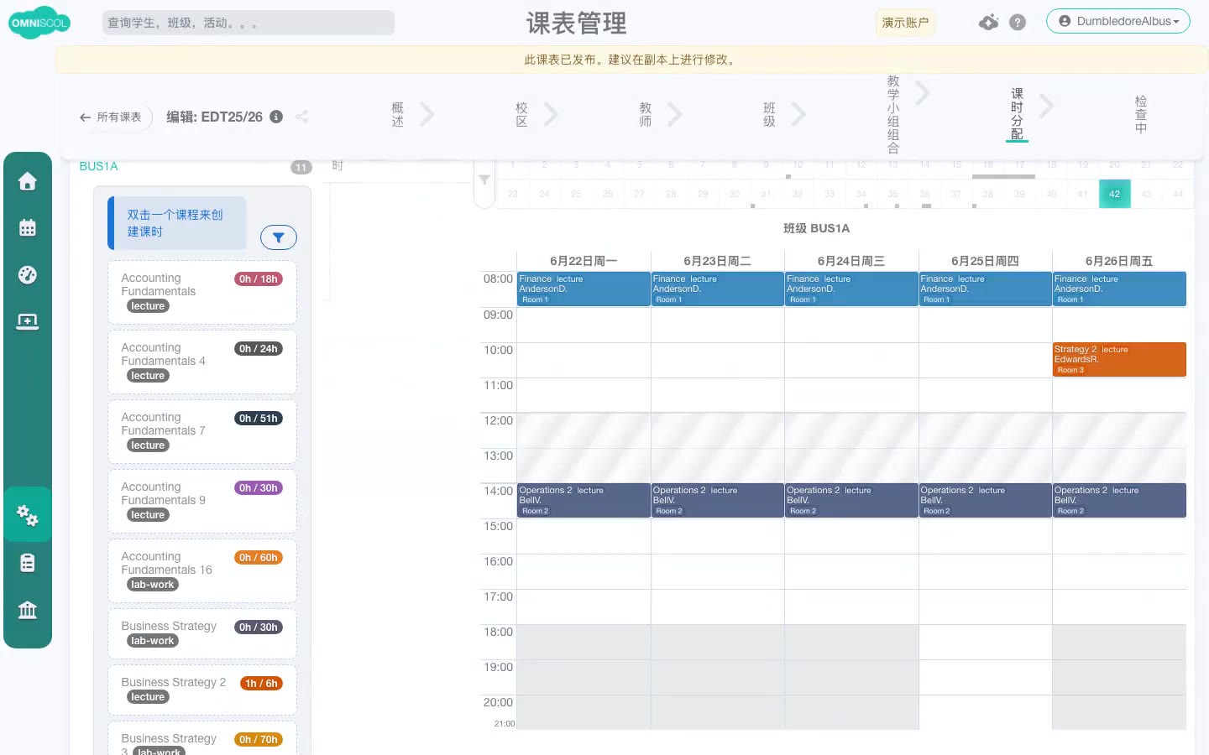Open Thursday's Finance lecture at 08:00
Viewport: 1209px width, 755px height.
point(986,289)
